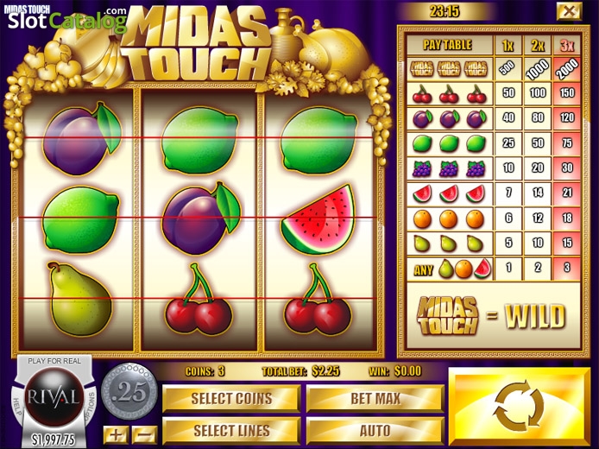599x449 pixels.
Task: Click the cherries on the middle reel
Action: (199, 300)
